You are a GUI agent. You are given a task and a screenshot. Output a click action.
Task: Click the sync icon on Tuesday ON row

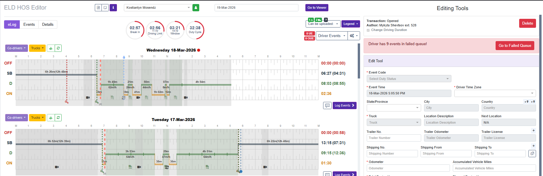pyautogui.click(x=167, y=167)
